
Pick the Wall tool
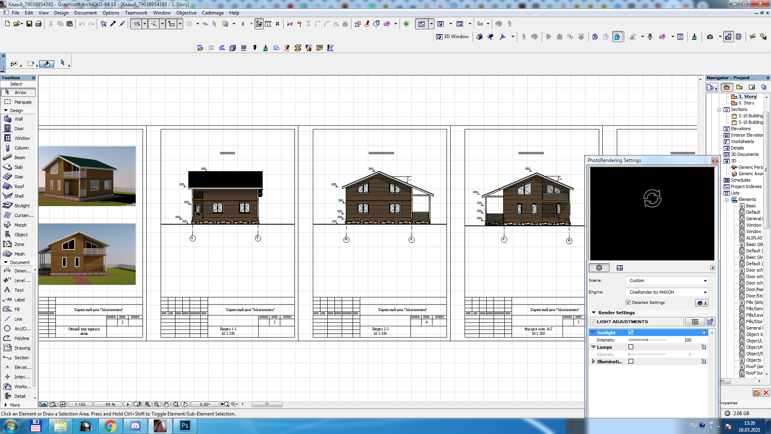click(x=18, y=119)
